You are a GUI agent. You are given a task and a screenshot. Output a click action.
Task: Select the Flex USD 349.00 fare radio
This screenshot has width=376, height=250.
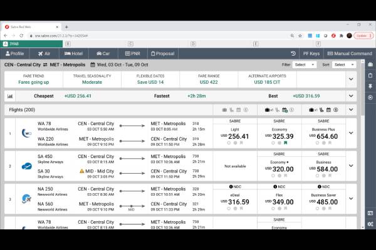(273, 208)
